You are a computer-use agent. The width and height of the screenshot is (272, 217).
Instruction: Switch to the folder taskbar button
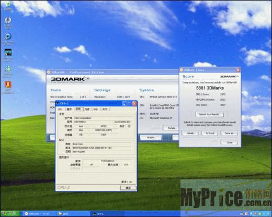[73, 214]
